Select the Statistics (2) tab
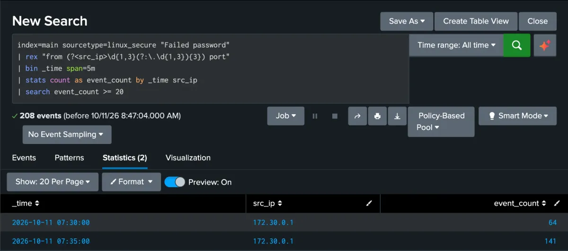 point(125,158)
